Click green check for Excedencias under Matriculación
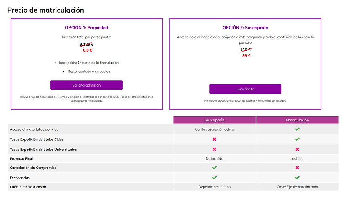Screen dimensions: 345x197 (x=297, y=178)
